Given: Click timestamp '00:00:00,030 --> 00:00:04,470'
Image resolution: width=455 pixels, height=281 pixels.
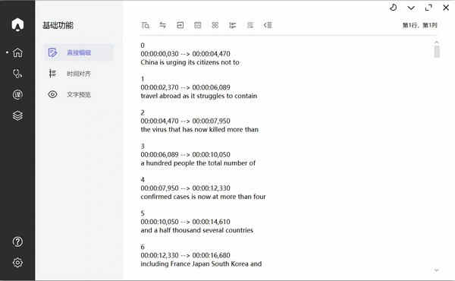Looking at the screenshot, I should tap(186, 54).
